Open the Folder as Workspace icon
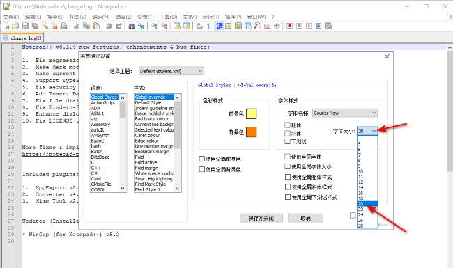 coord(267,26)
